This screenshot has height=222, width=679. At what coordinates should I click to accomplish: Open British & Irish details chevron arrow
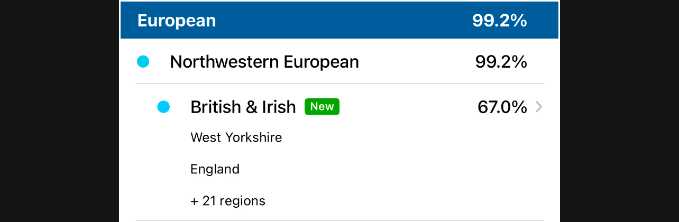[x=539, y=107]
